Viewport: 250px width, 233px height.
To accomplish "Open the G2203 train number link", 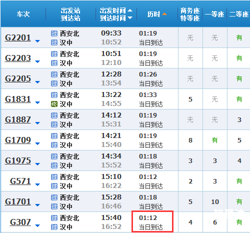I will 18,58.
